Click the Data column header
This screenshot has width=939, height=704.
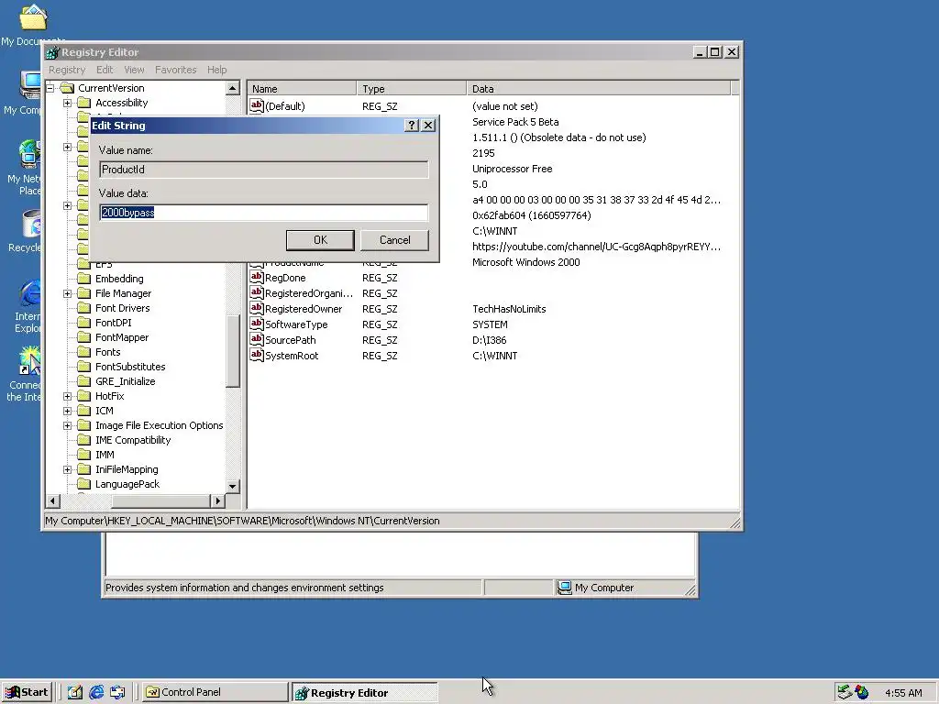pyautogui.click(x=598, y=89)
